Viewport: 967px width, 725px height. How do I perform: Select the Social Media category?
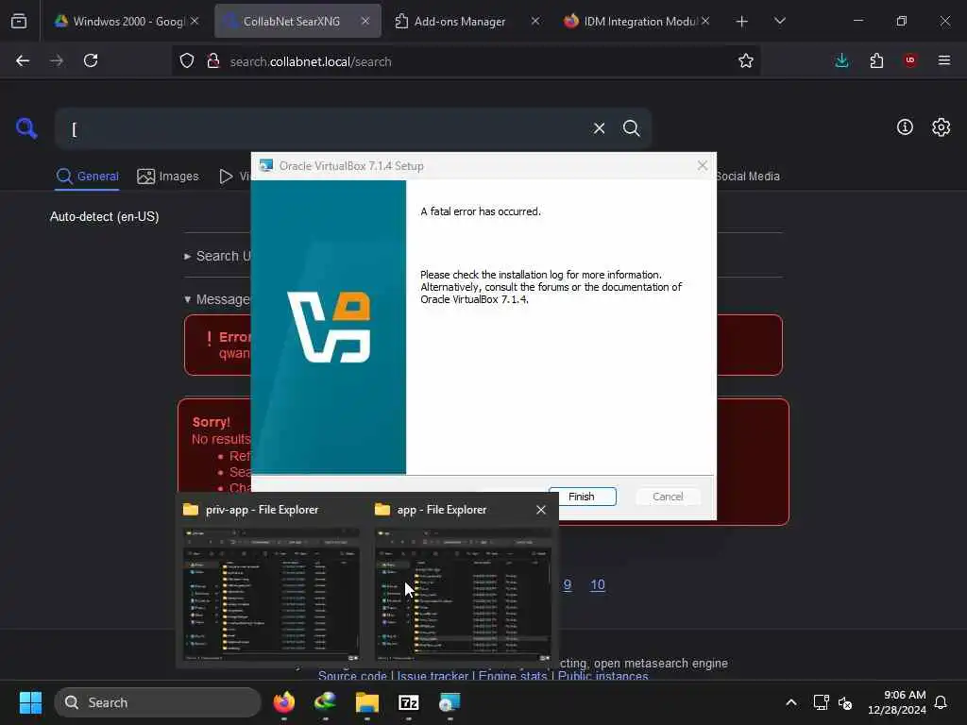point(748,177)
